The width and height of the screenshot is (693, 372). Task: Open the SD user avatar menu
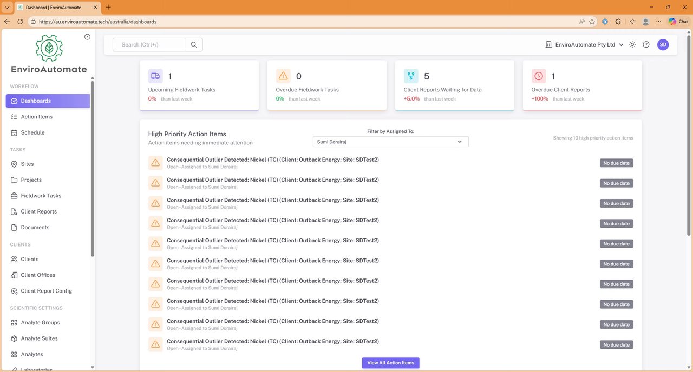(663, 45)
